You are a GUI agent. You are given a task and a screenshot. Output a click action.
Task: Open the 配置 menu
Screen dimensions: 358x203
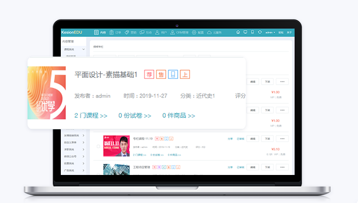coord(198,32)
